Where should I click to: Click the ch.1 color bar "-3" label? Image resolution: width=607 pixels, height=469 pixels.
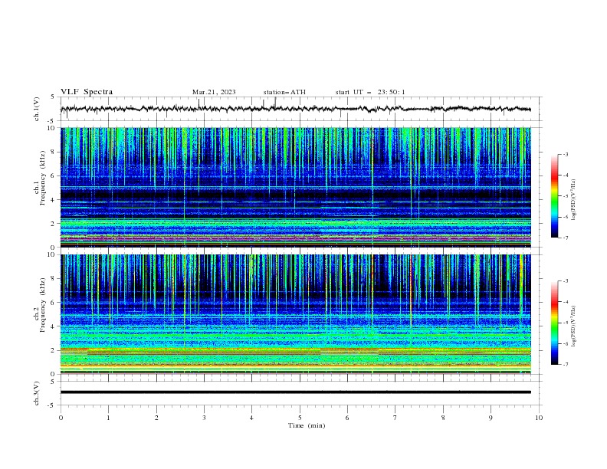point(566,154)
